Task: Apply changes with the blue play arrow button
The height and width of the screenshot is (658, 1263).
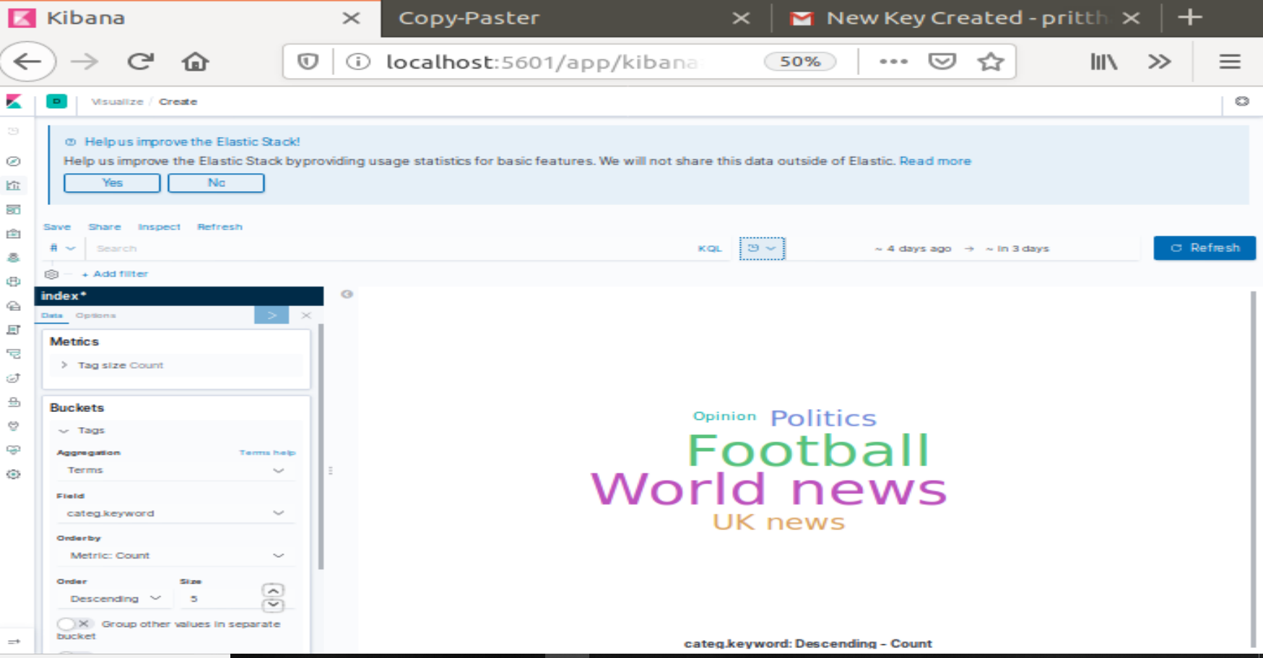Action: pyautogui.click(x=272, y=315)
